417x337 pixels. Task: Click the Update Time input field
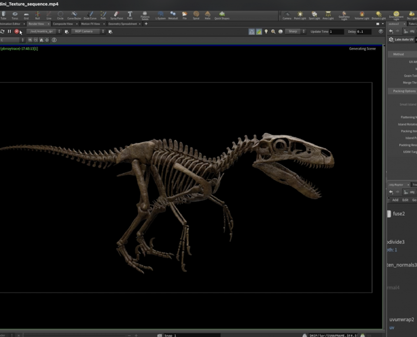coord(336,32)
